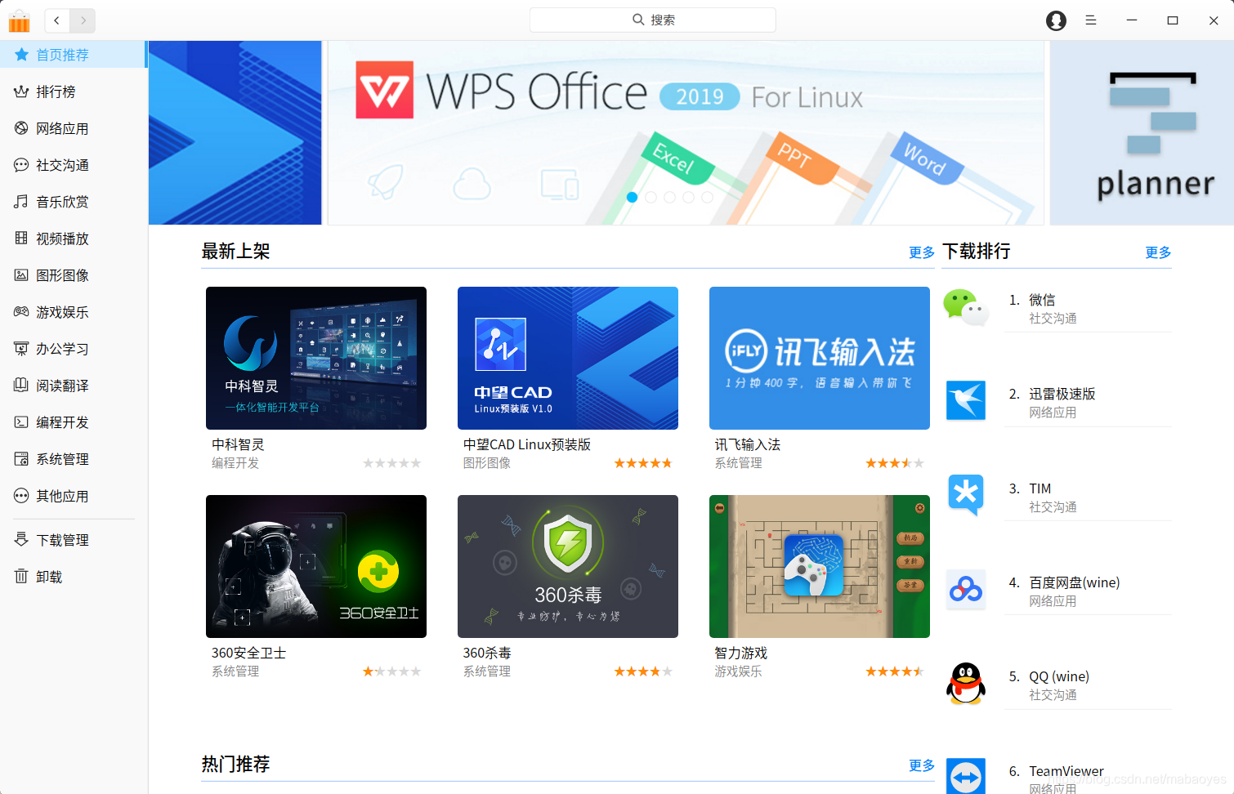Click the book icon beside 阅读翻译
Image resolution: width=1234 pixels, height=794 pixels.
click(x=21, y=386)
